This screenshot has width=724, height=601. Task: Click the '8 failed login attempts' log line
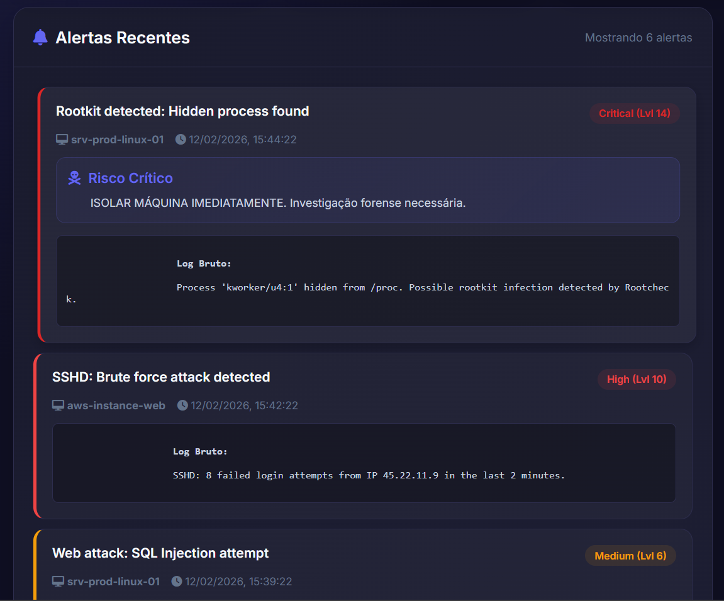coord(369,475)
